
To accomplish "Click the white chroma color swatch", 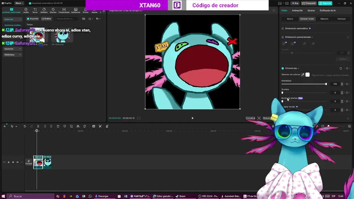I will [308, 75].
